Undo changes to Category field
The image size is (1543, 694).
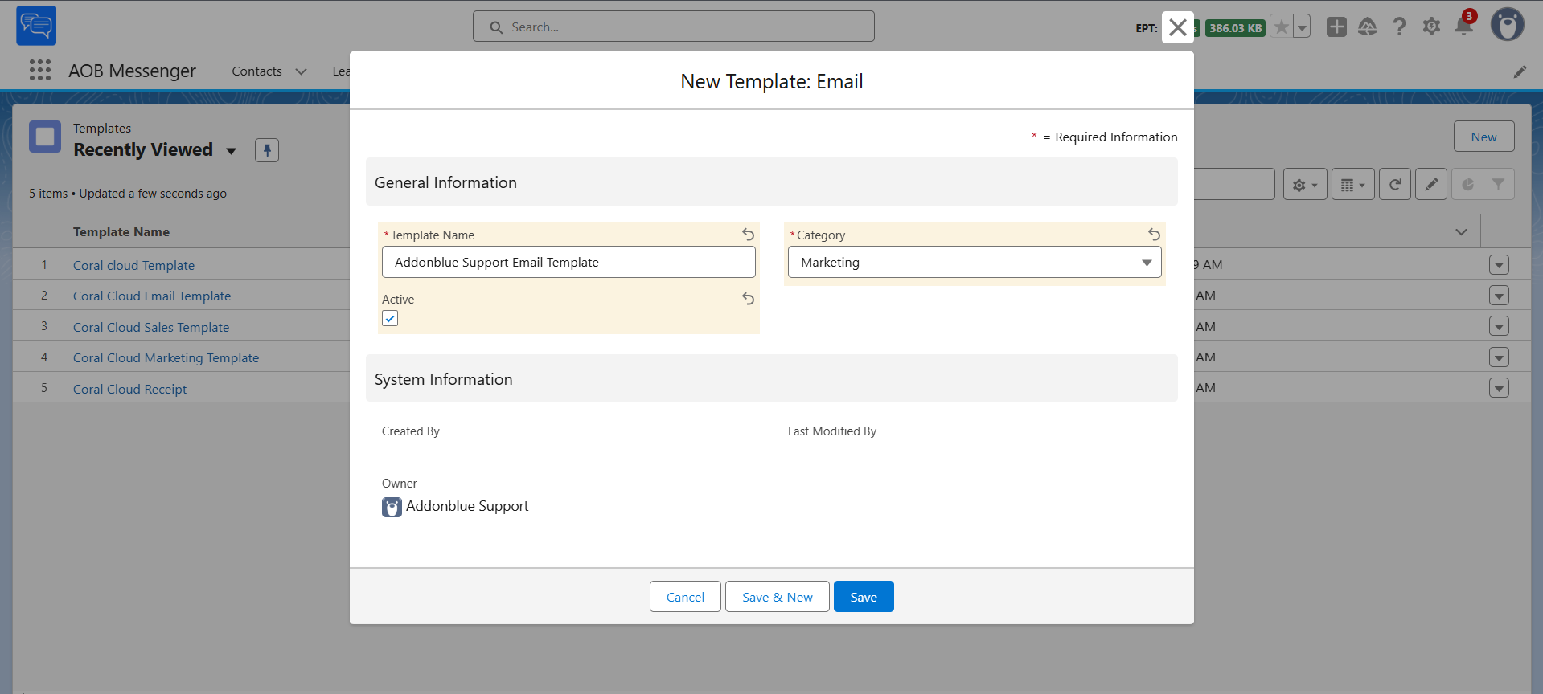1154,235
